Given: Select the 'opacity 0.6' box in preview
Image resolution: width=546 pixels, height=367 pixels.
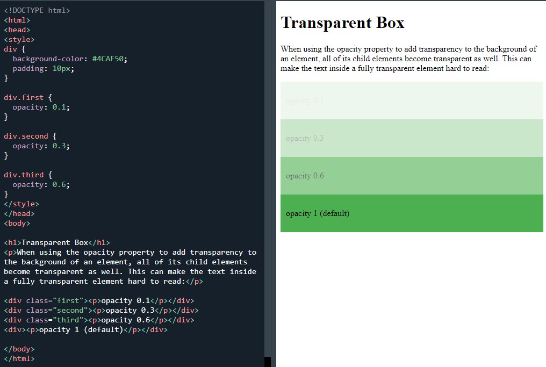Looking at the screenshot, I should 411,176.
